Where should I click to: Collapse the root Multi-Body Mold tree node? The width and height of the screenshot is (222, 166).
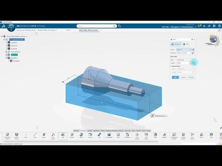[2, 36]
